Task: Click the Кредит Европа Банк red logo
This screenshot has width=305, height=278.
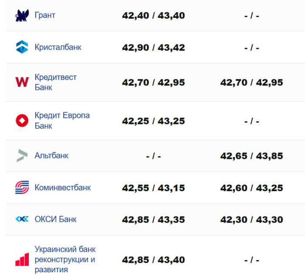Action: coord(22,120)
